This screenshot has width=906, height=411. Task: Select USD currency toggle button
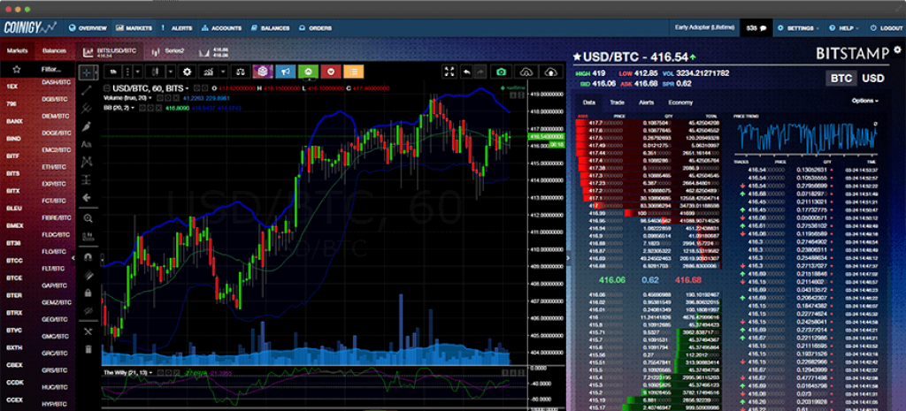click(x=873, y=79)
